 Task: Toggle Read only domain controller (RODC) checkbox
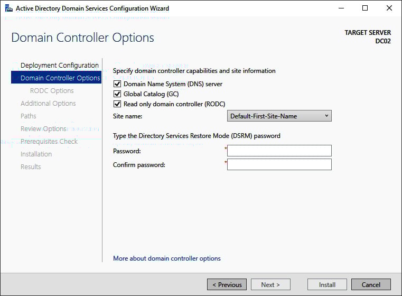pyautogui.click(x=117, y=104)
